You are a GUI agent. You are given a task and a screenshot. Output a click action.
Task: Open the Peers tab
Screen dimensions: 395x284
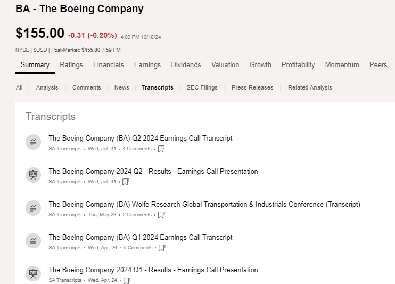[378, 65]
